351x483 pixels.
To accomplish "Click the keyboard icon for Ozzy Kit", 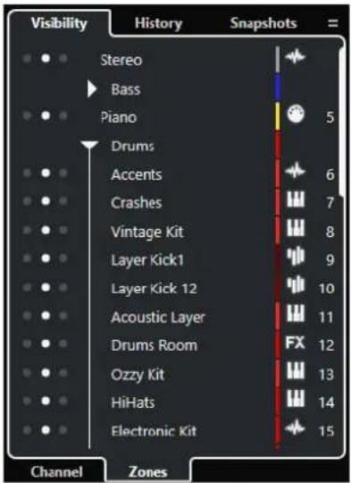I will pos(296,370).
